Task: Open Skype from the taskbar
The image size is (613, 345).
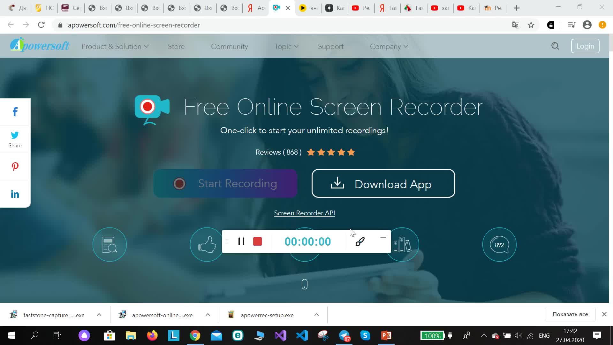Action: [365, 335]
